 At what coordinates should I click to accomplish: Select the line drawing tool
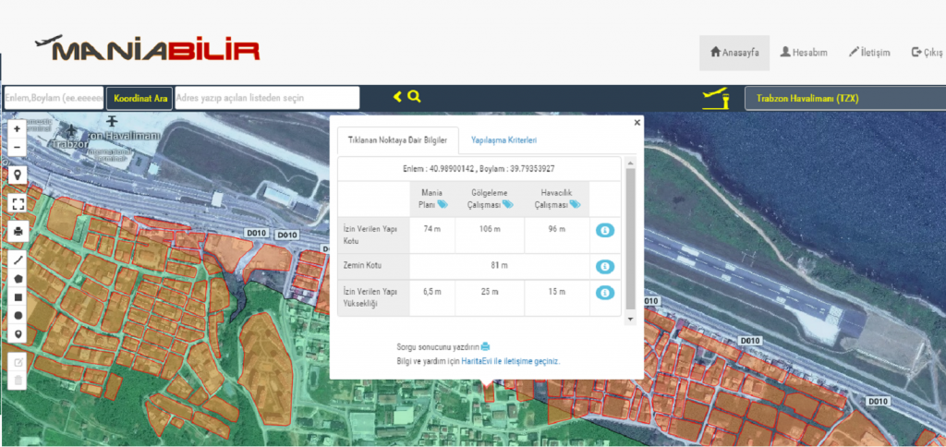[x=17, y=260]
